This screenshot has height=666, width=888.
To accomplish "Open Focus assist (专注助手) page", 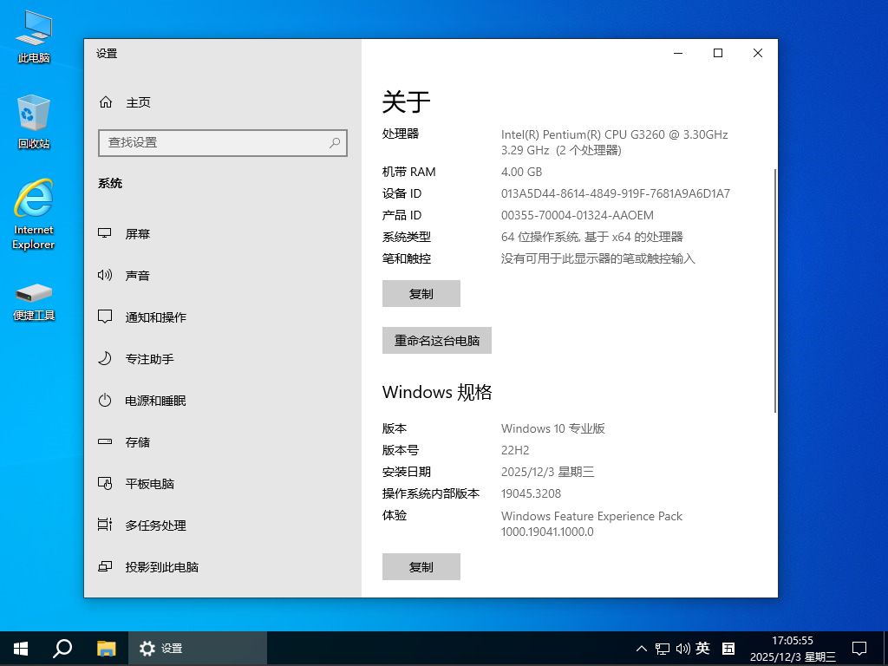I will 149,359.
